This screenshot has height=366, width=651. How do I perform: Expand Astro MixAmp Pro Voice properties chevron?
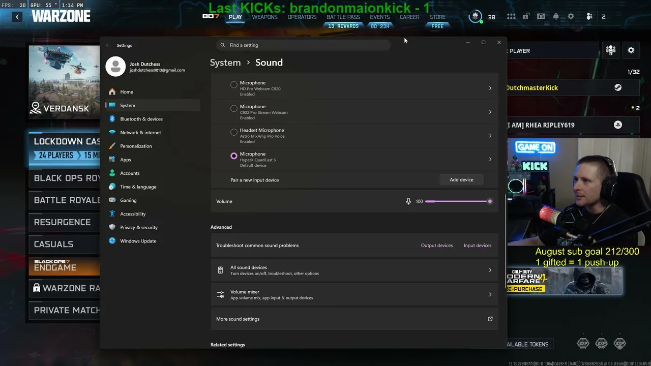click(490, 136)
